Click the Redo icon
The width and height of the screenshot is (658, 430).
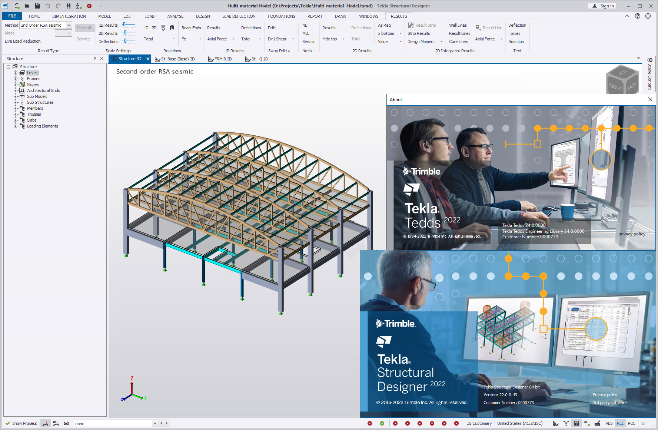pyautogui.click(x=57, y=6)
